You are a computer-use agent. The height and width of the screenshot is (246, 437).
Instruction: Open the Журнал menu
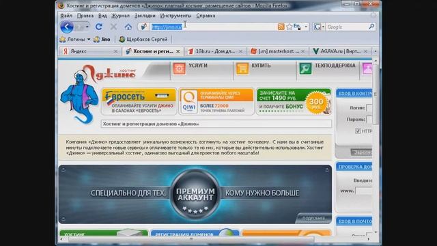[x=120, y=16]
